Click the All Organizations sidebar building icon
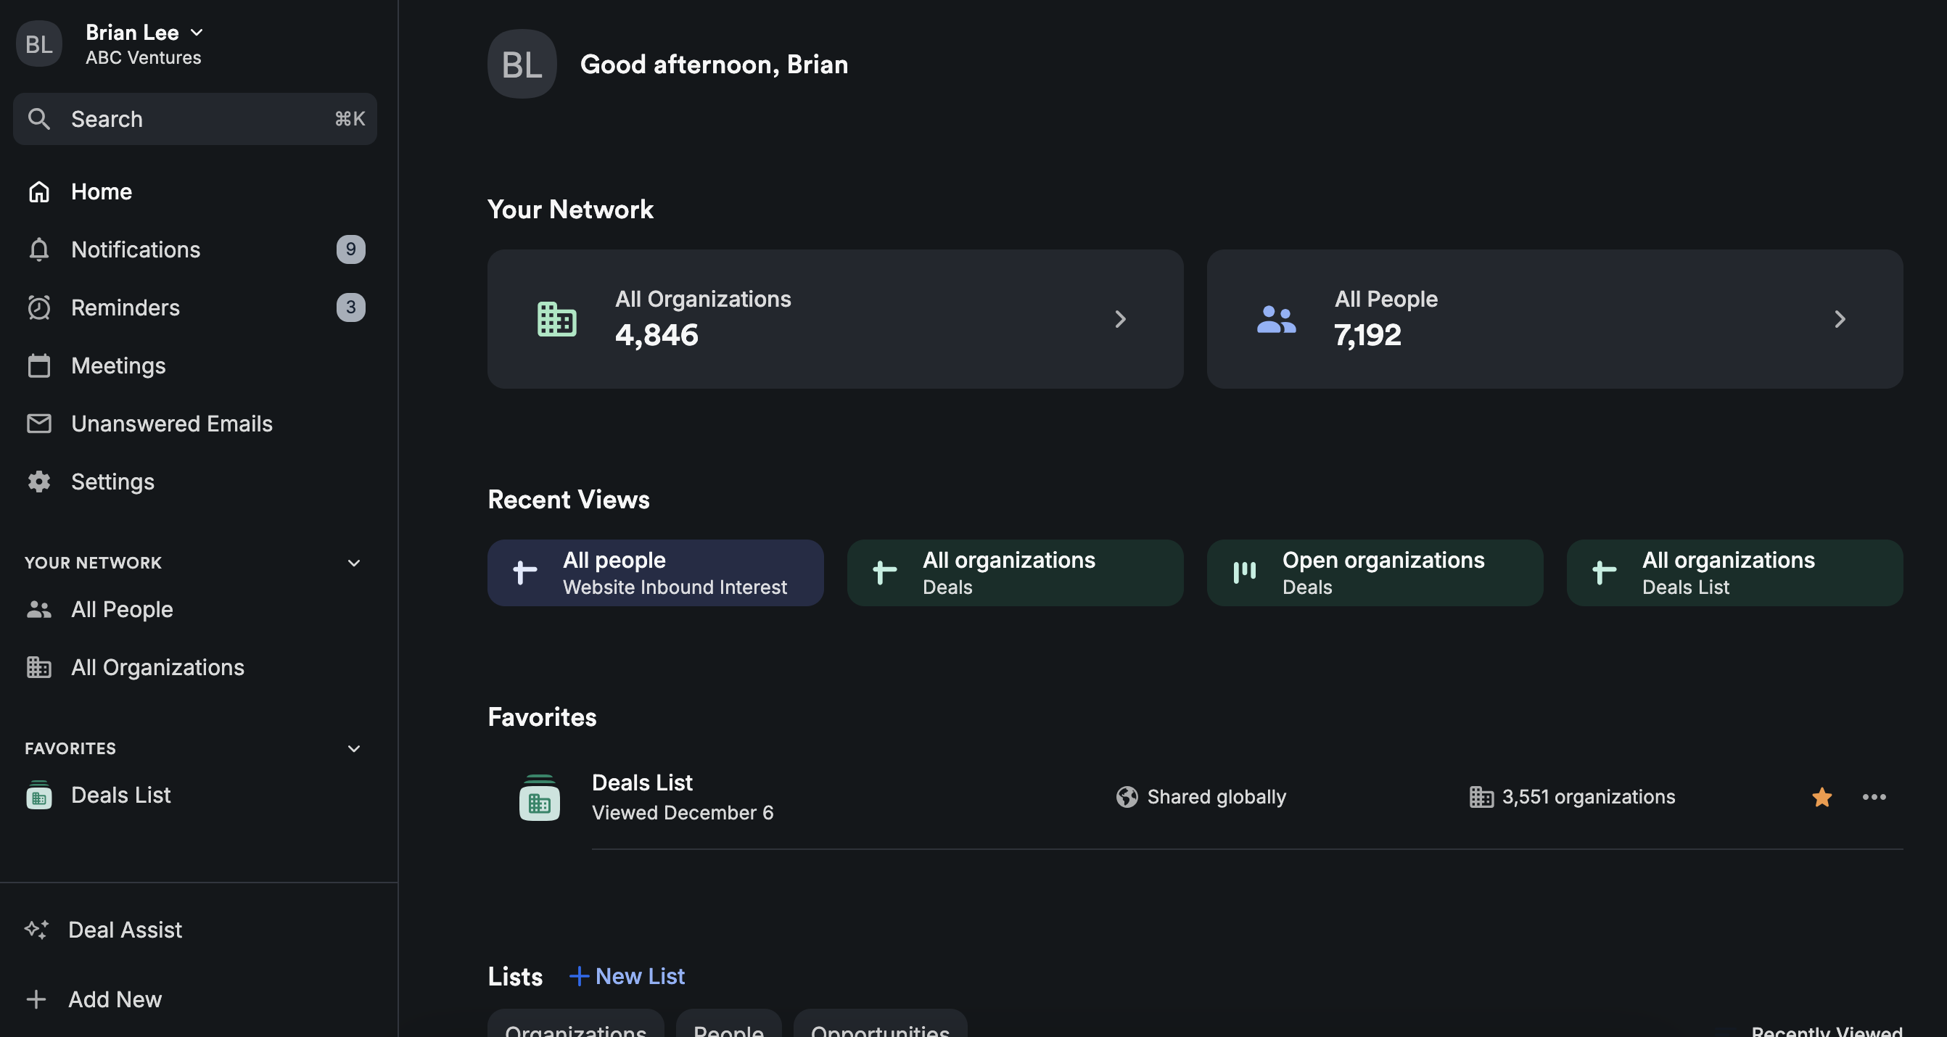The height and width of the screenshot is (1037, 1947). click(38, 667)
